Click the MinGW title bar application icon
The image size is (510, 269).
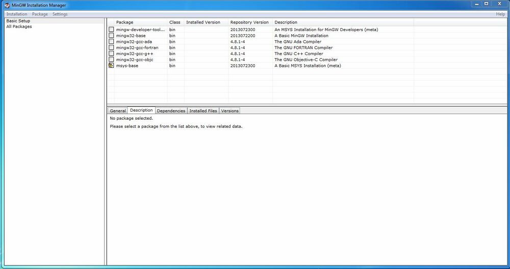(x=7, y=5)
